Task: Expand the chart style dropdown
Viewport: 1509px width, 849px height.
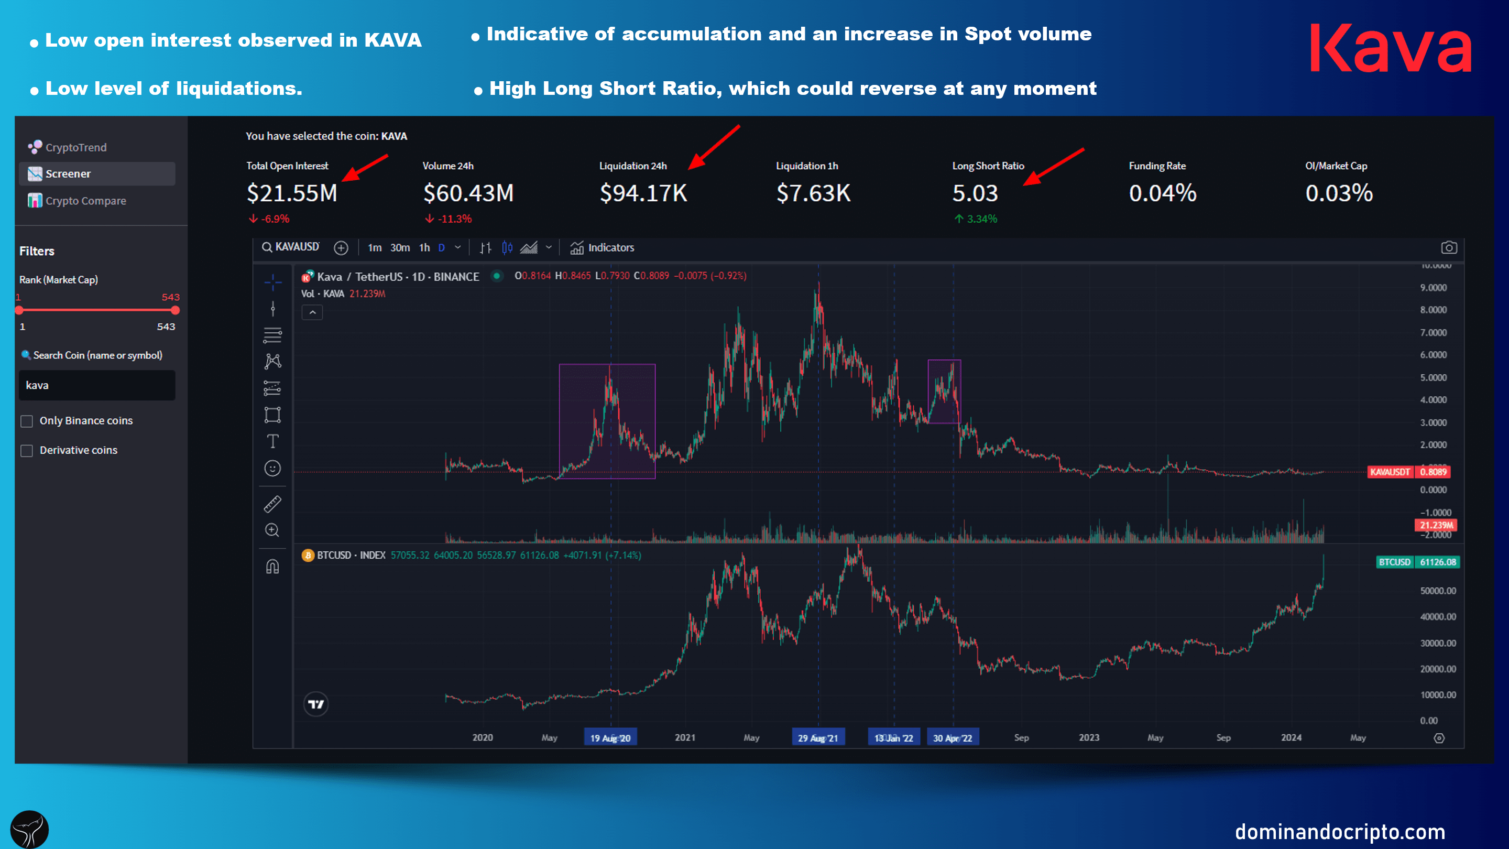Action: (x=549, y=247)
